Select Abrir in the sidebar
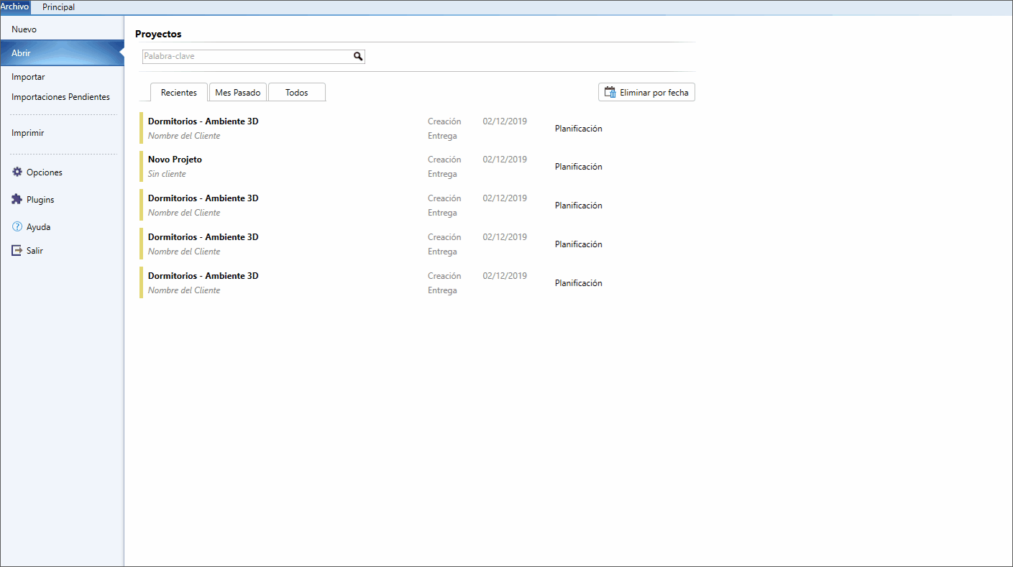 click(x=62, y=53)
